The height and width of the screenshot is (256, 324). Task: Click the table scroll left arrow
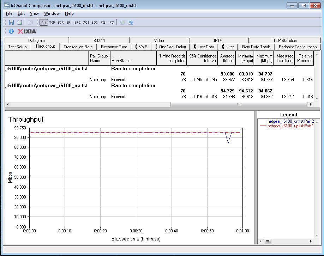[x=8, y=104]
